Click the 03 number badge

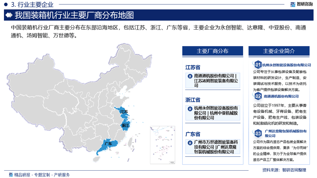[258, 133]
